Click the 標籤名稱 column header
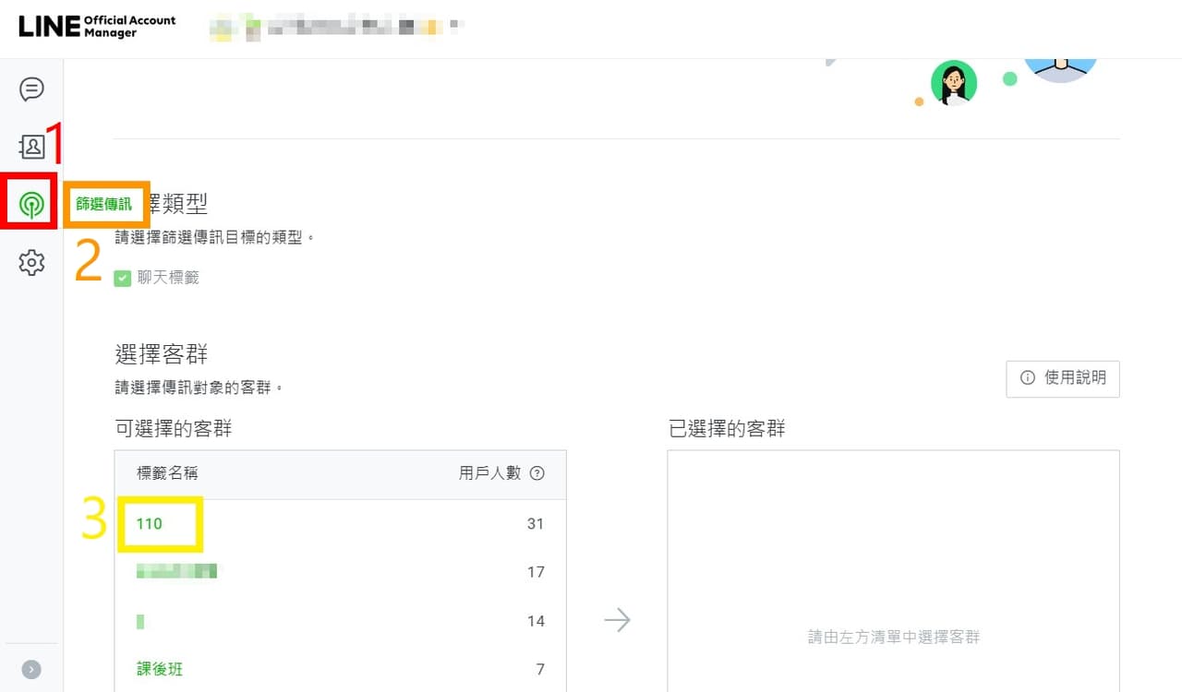 point(167,473)
